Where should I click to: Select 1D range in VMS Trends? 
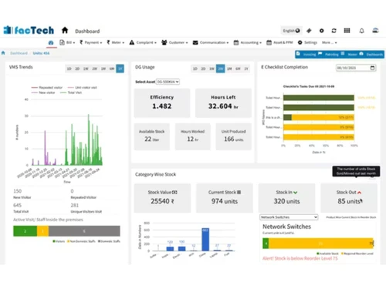click(x=69, y=69)
